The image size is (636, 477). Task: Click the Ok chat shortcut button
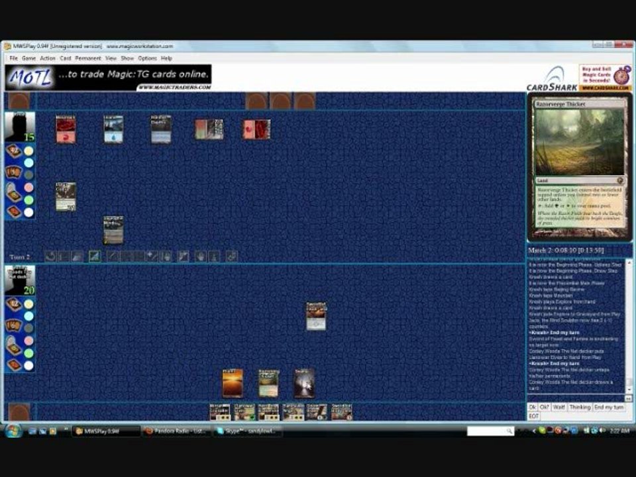coord(533,407)
